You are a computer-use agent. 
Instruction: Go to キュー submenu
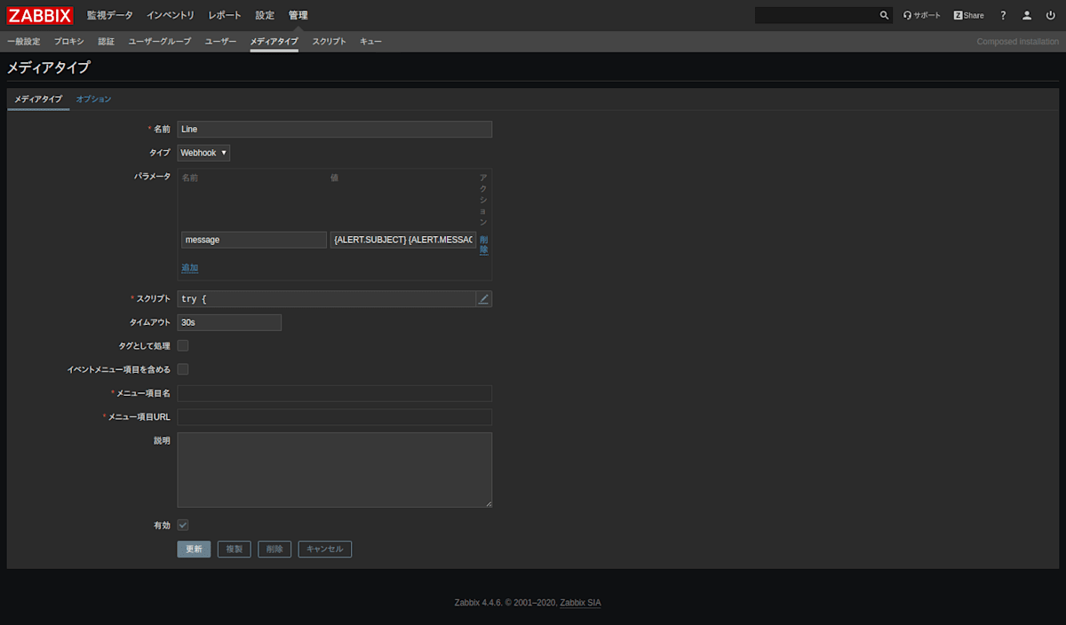(370, 42)
